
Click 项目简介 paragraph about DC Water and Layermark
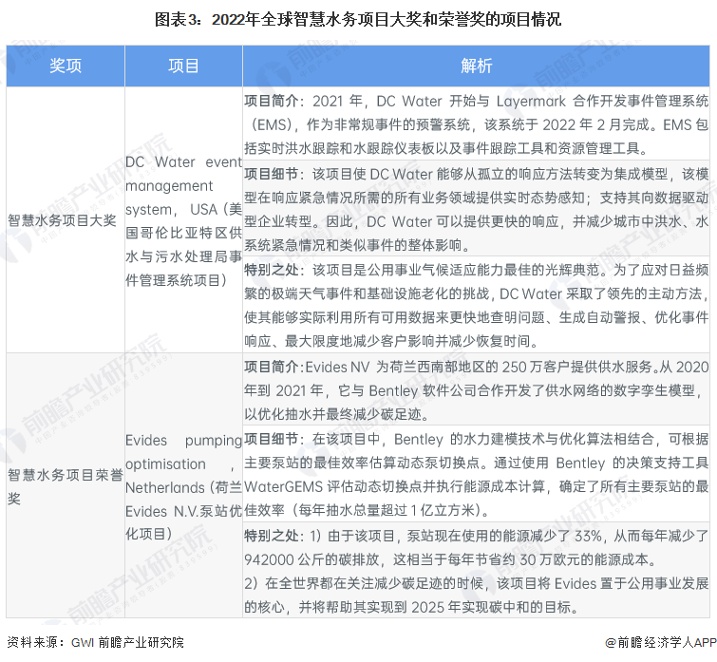(x=476, y=123)
